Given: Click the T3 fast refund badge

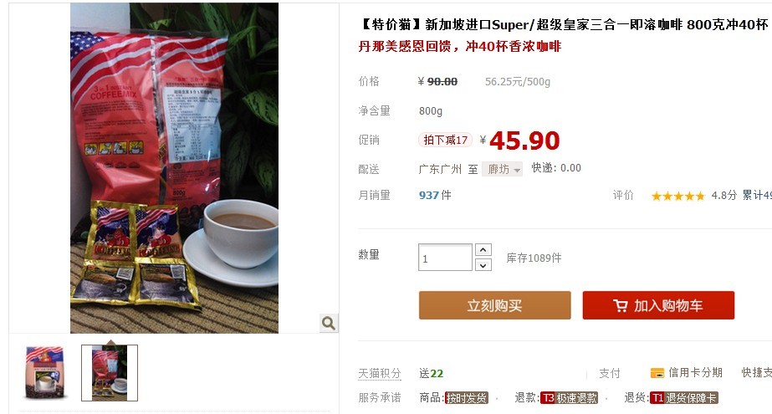Looking at the screenshot, I should (569, 398).
